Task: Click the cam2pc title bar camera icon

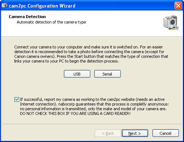Action: click(x=4, y=5)
